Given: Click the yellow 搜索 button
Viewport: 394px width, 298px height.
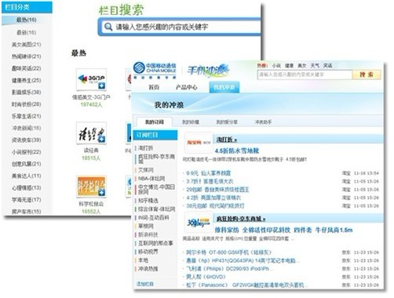Looking at the screenshot, I should tap(367, 74).
